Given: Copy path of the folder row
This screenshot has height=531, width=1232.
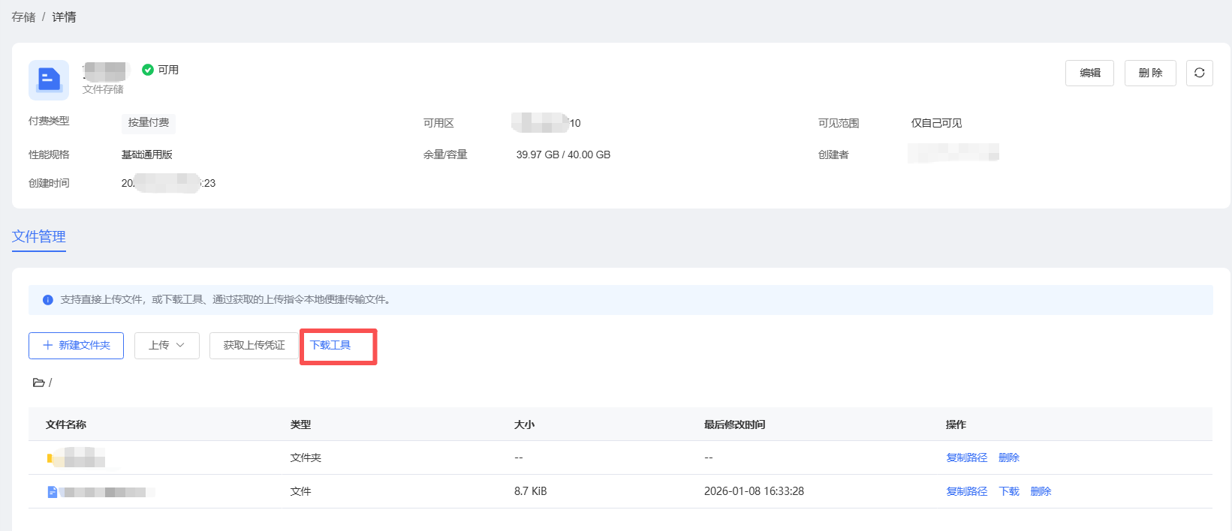Looking at the screenshot, I should tap(966, 457).
